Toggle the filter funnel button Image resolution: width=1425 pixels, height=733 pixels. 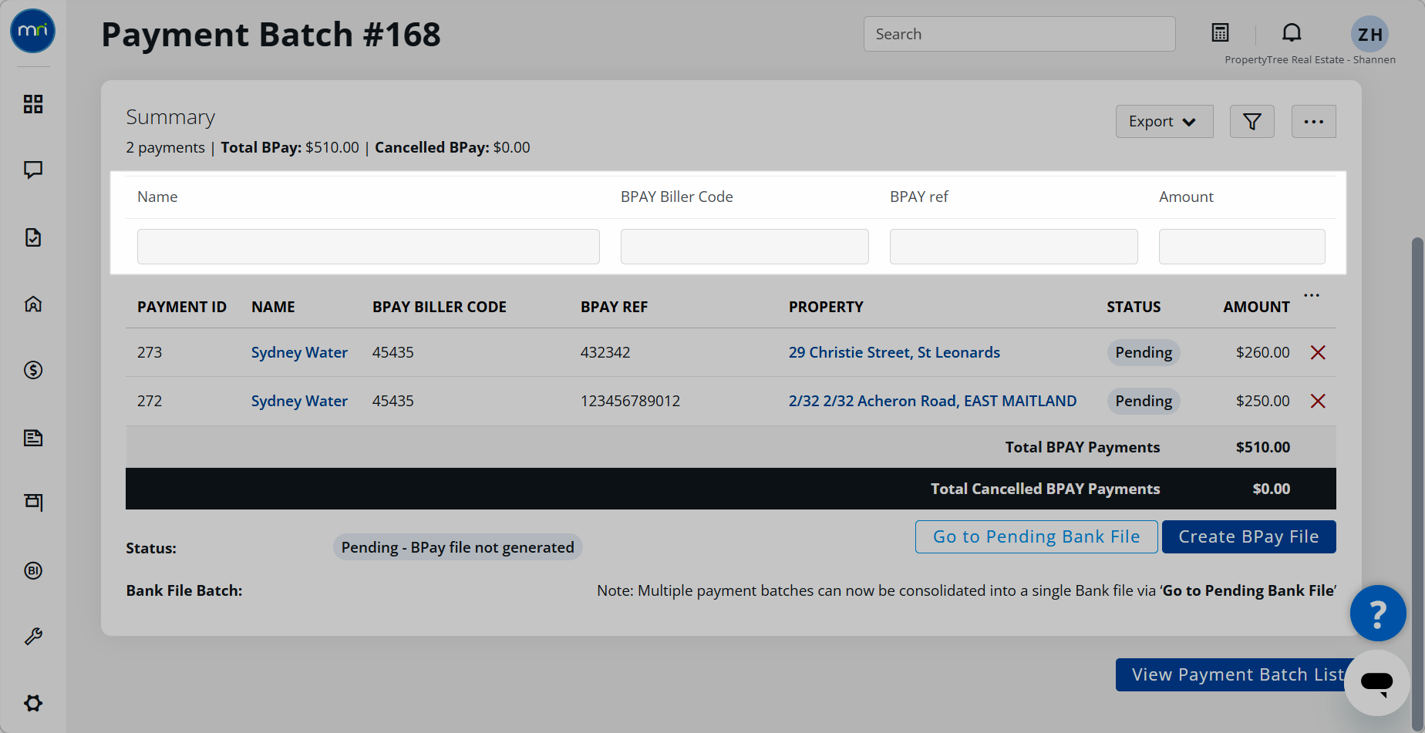(1252, 122)
